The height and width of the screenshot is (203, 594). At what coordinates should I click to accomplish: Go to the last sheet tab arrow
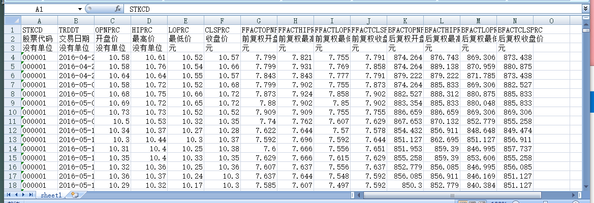pos(30,195)
